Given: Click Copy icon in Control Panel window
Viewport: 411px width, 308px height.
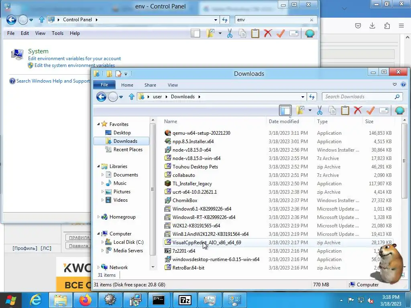Looking at the screenshot, I should [x=242, y=33].
